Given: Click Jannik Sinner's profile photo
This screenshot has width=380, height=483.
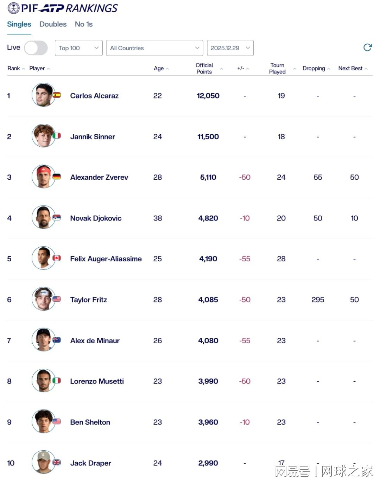Looking at the screenshot, I should pyautogui.click(x=43, y=136).
